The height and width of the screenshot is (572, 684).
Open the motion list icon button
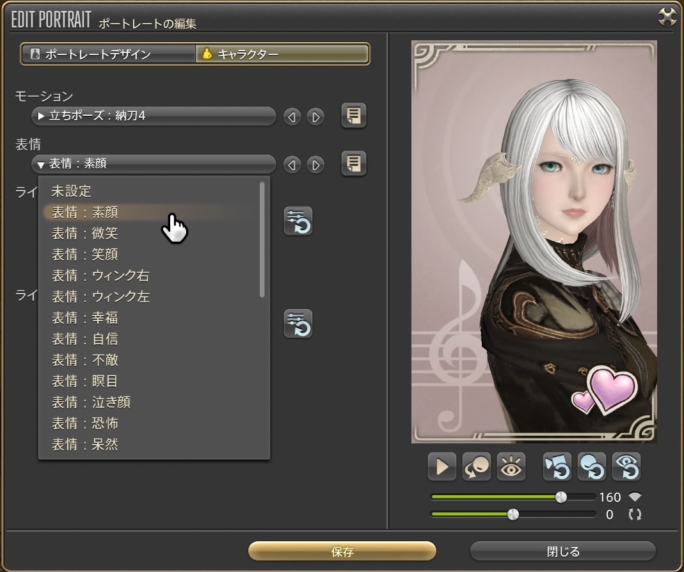tap(354, 116)
